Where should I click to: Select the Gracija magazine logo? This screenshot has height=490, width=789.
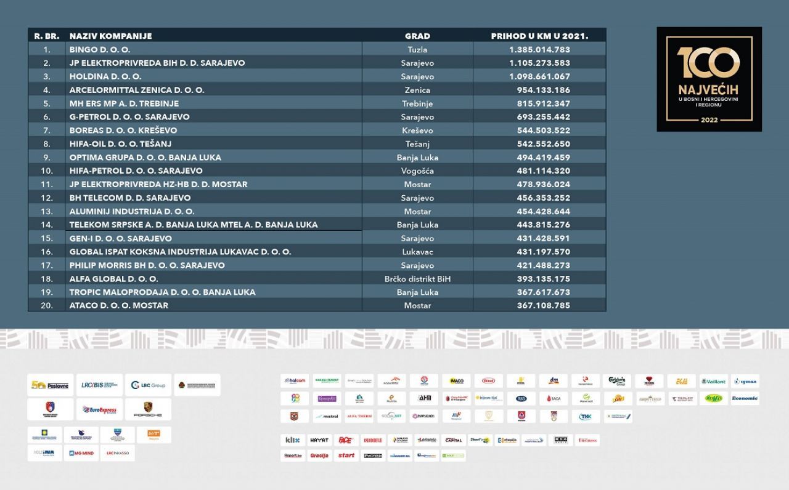pos(319,456)
